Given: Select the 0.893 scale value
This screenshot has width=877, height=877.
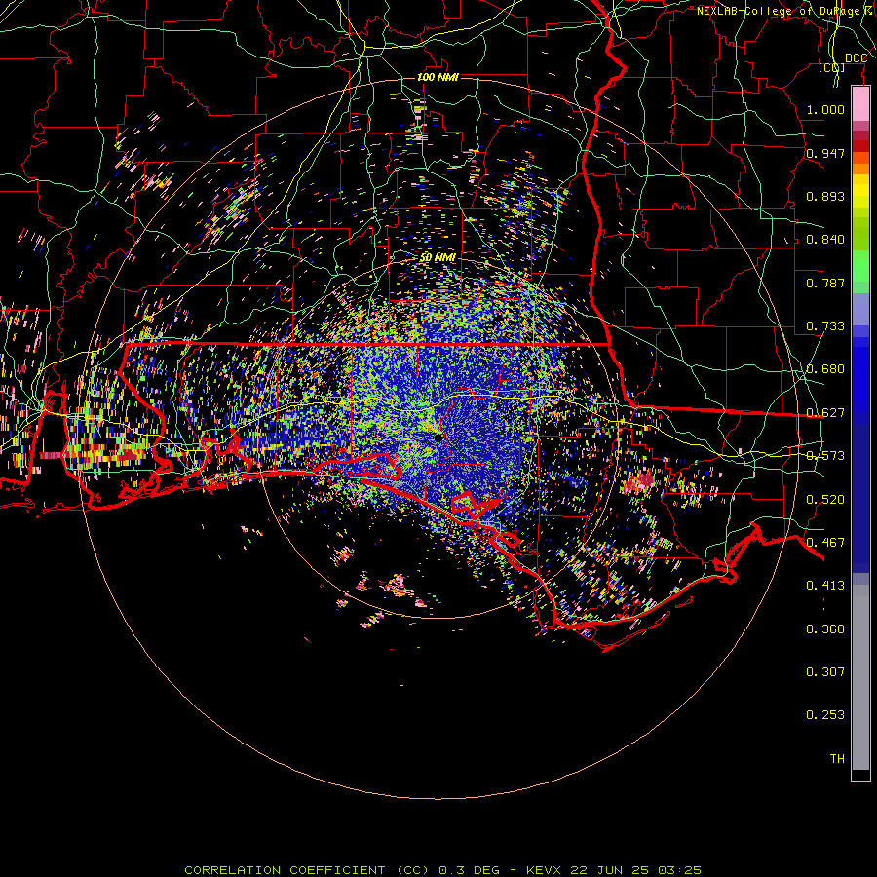Looking at the screenshot, I should point(825,196).
